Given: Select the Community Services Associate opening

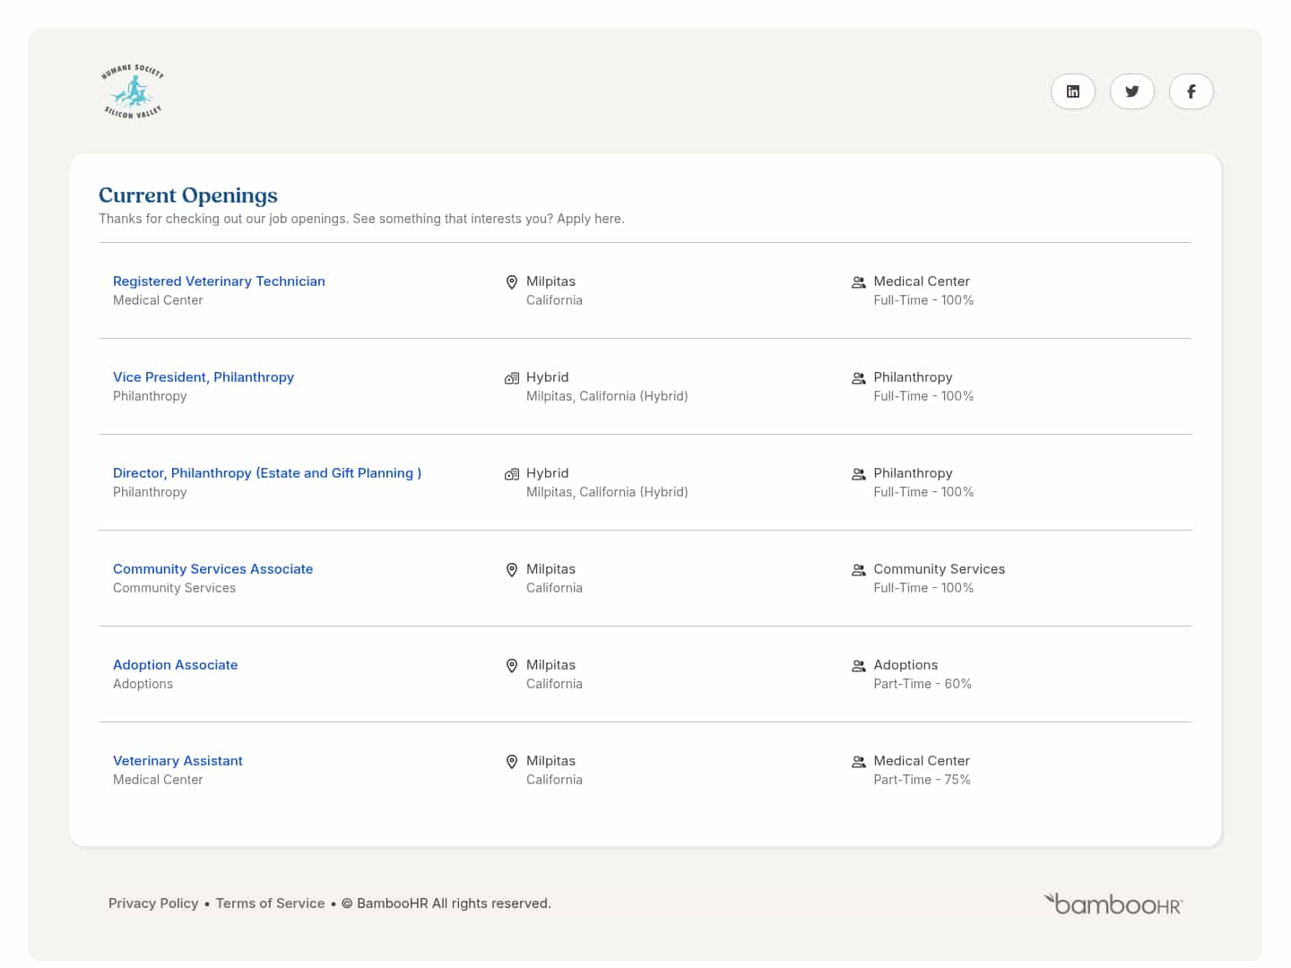Looking at the screenshot, I should [x=212, y=569].
